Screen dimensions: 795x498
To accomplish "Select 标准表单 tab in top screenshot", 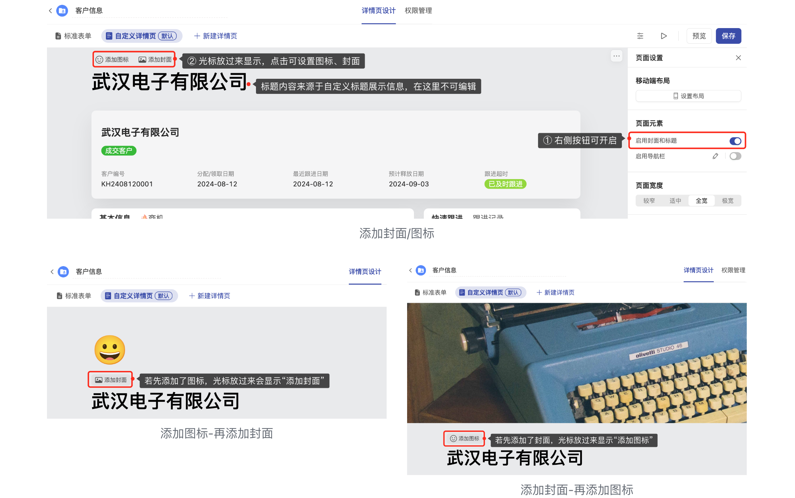I will (x=73, y=36).
